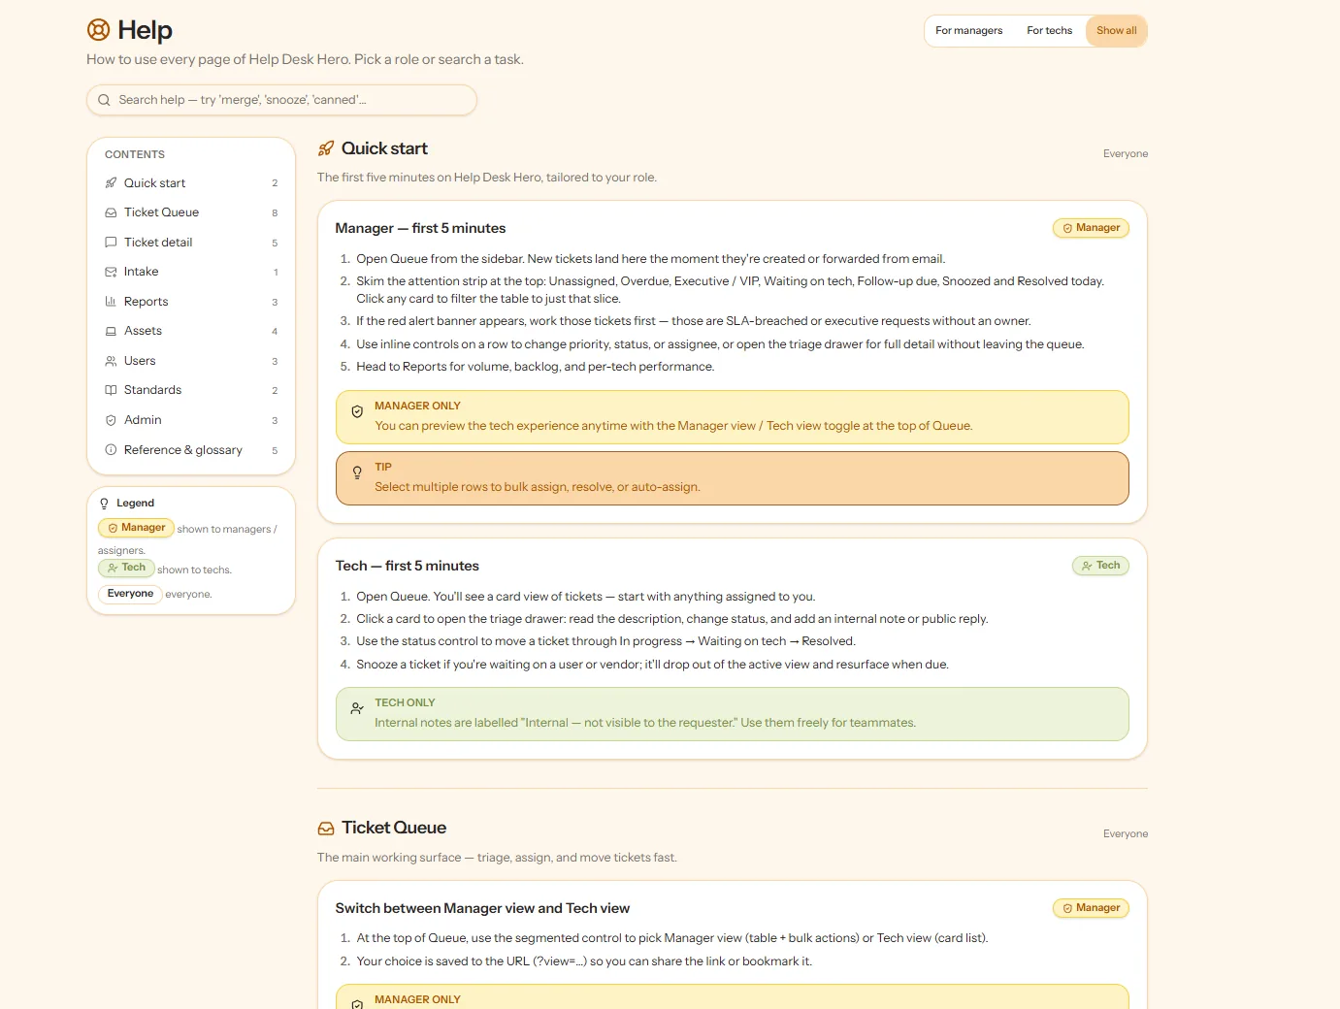Click shield icon next to Admin
The height and width of the screenshot is (1009, 1340).
click(111, 420)
